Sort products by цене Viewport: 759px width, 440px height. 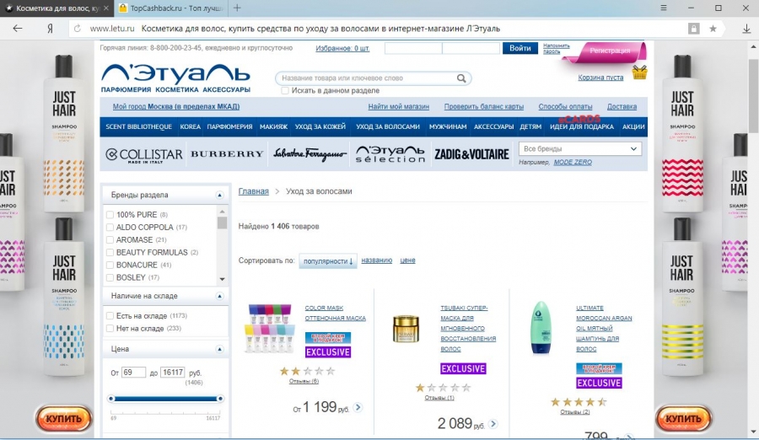click(407, 260)
